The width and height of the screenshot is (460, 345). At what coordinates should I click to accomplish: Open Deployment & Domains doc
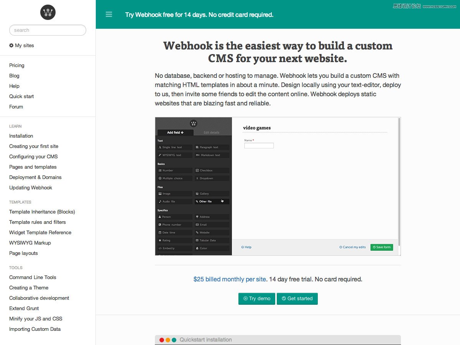(x=35, y=177)
